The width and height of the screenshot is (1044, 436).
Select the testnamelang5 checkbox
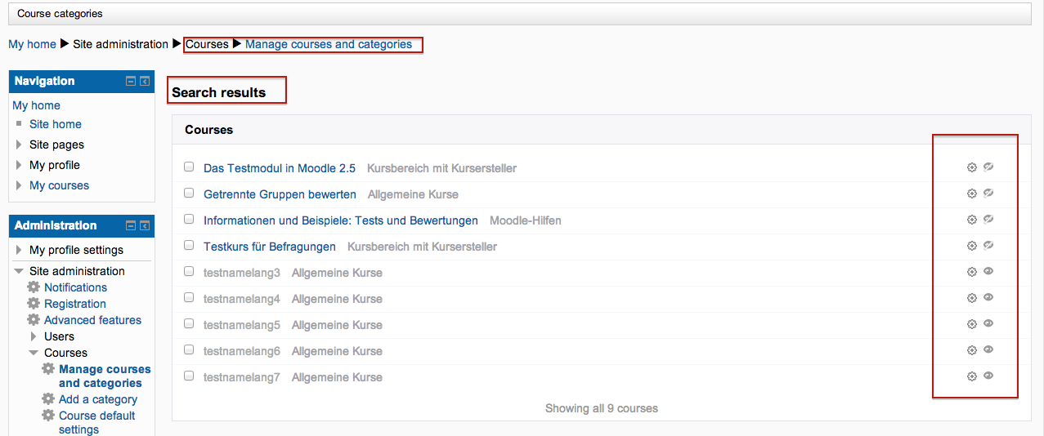click(189, 323)
